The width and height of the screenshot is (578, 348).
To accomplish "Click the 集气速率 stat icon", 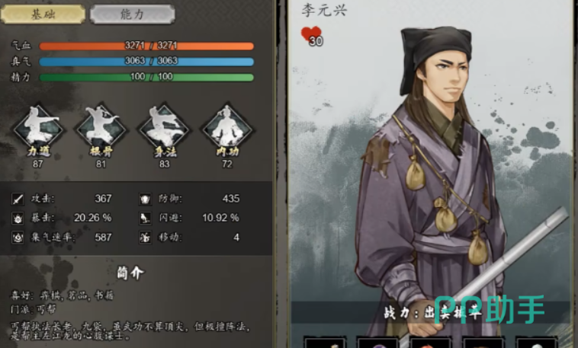I will point(18,238).
